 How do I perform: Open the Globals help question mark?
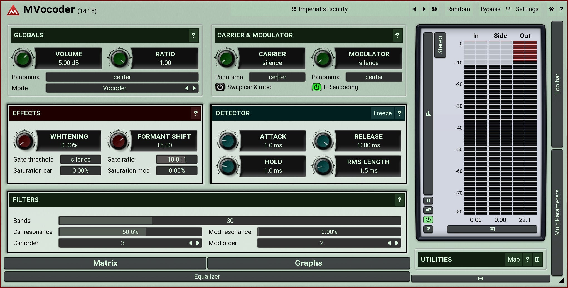point(193,35)
